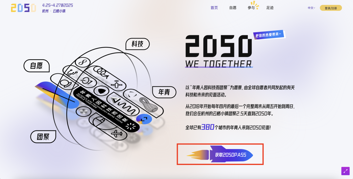The width and height of the screenshot is (353, 179).
Task: Click the purple expand arrows icon
Action: coord(345,171)
